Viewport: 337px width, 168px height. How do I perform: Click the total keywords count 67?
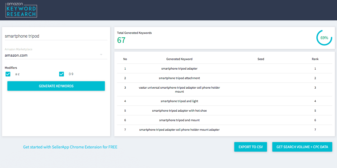click(x=121, y=40)
